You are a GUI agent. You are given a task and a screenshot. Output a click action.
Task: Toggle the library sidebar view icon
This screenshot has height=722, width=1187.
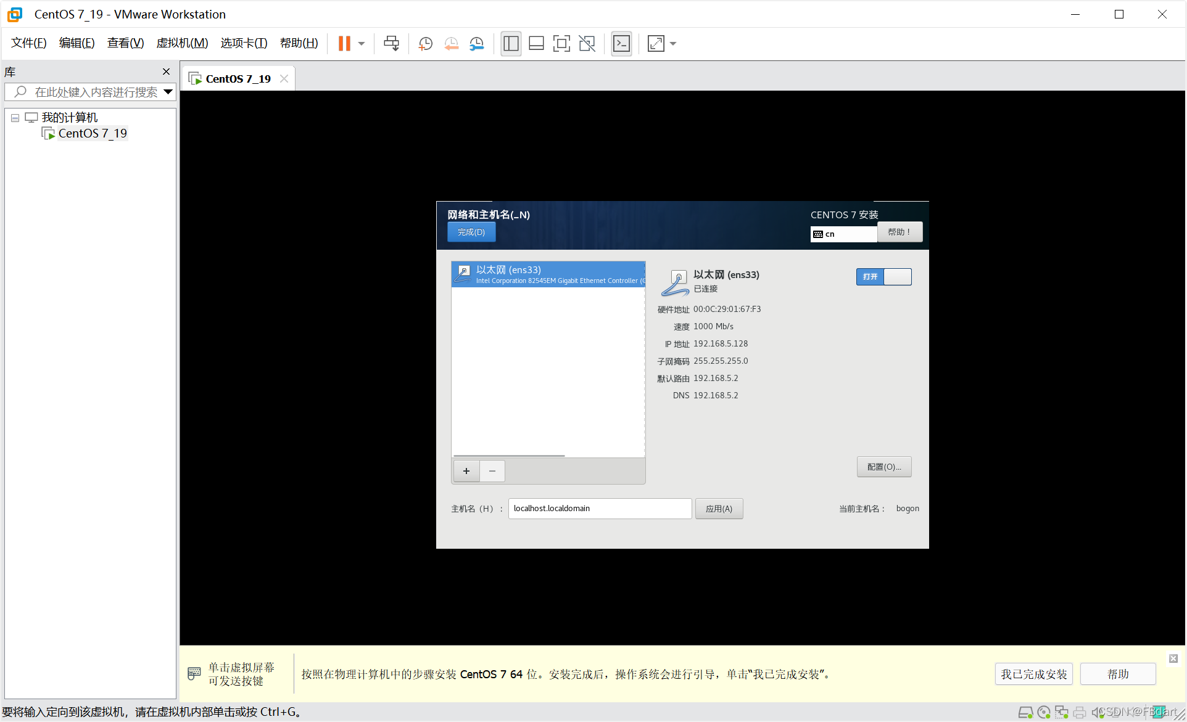point(511,44)
